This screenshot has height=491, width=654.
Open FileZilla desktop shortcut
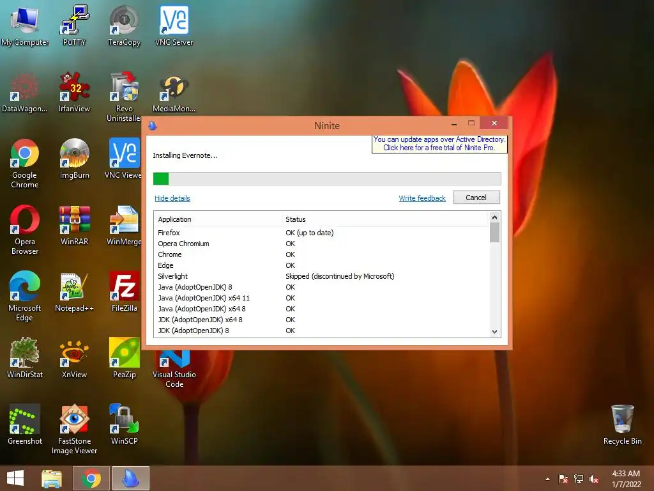(124, 292)
